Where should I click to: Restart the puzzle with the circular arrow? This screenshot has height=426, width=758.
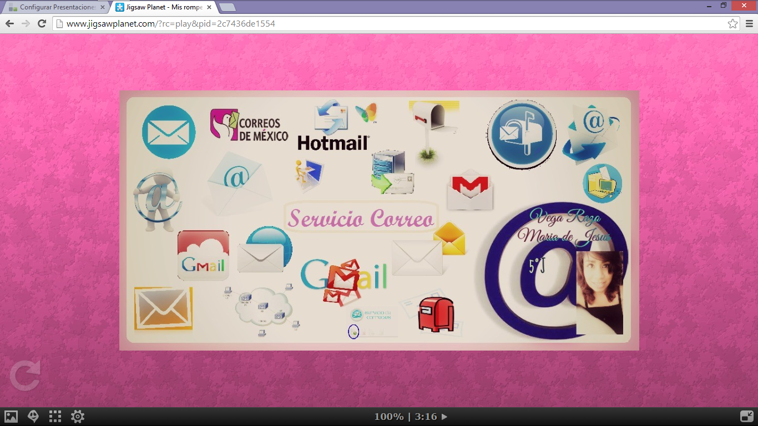click(x=26, y=376)
